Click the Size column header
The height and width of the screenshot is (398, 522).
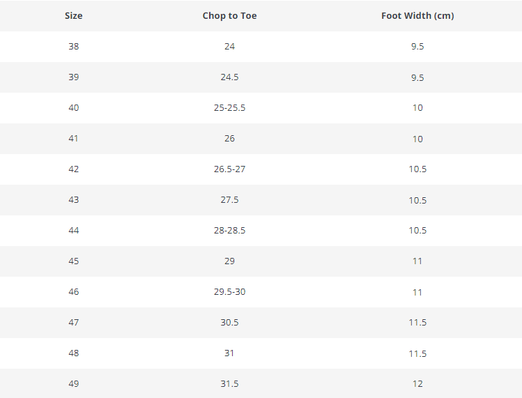click(74, 15)
